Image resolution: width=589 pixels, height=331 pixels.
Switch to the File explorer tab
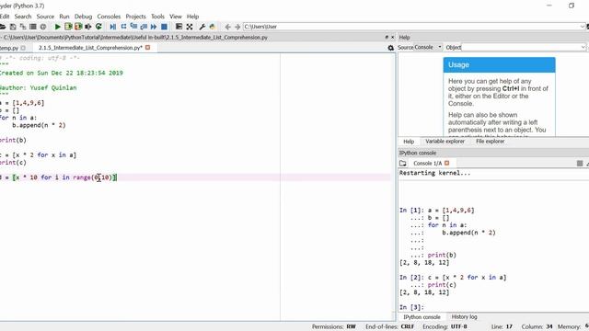pos(491,142)
